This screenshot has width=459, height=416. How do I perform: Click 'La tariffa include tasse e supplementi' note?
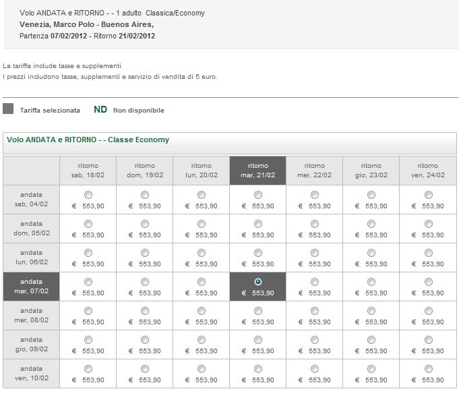click(x=62, y=66)
